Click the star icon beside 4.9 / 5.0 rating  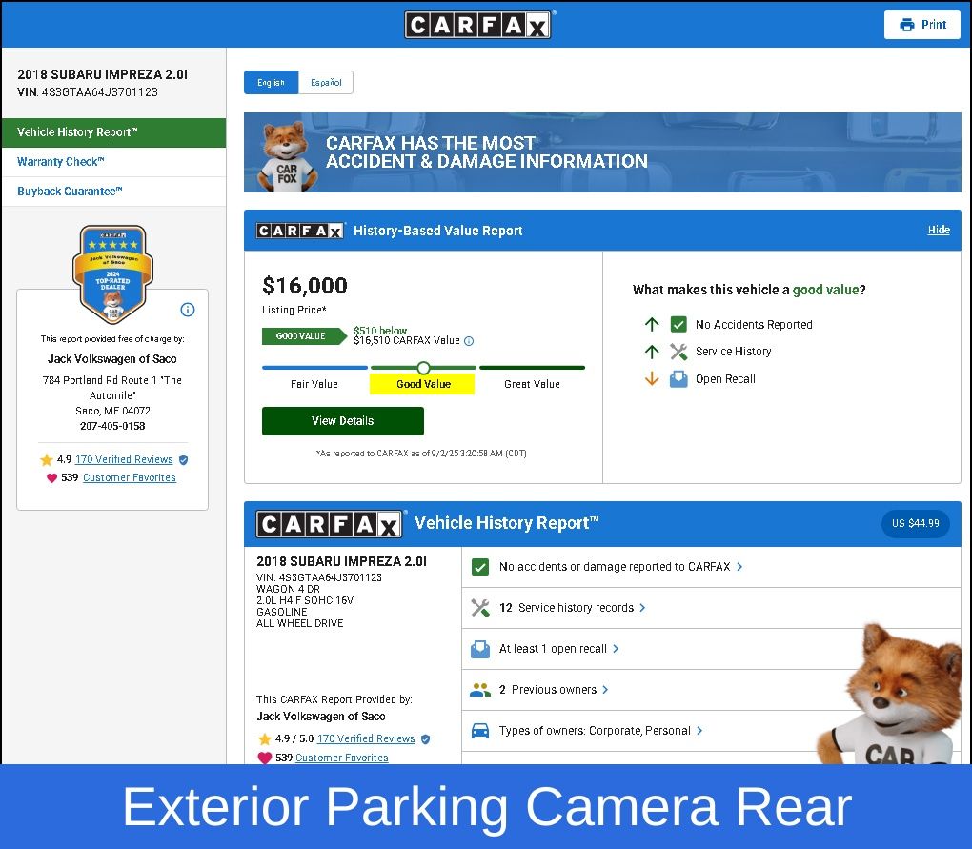pos(265,738)
